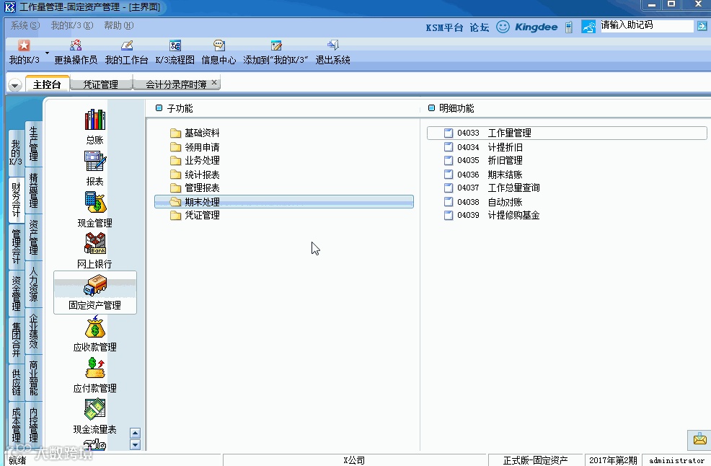Image resolution: width=711 pixels, height=466 pixels.
Task: Select the 期末处理 sub-function row
Action: (x=284, y=201)
